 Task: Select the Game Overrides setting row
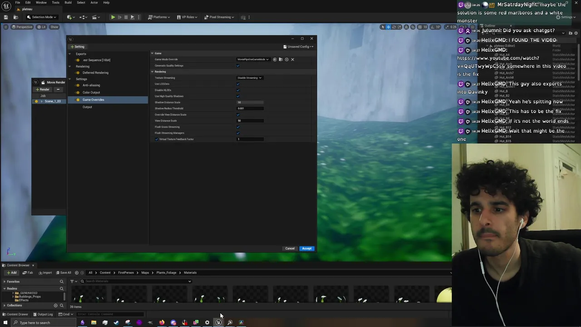[108, 100]
